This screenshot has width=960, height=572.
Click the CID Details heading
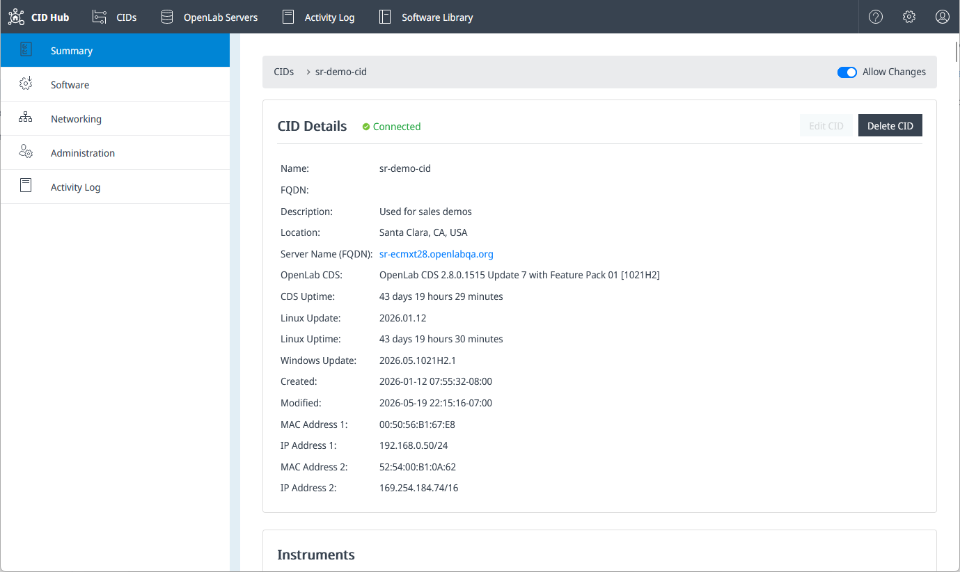coord(312,126)
